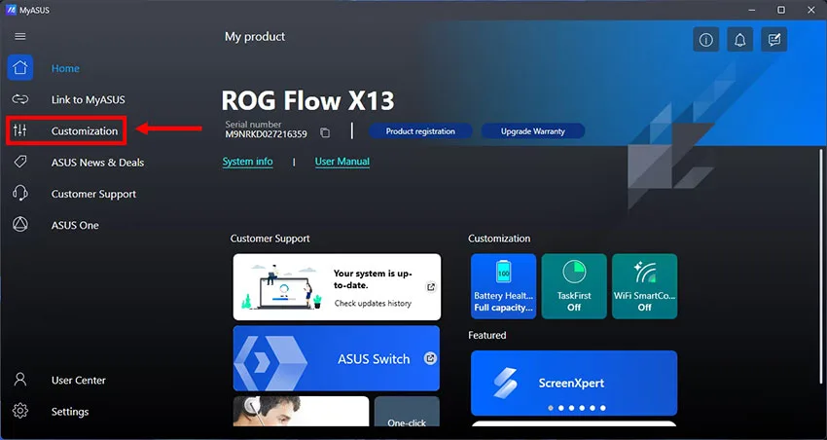Open the feedback icon at top right
Image resolution: width=827 pixels, height=440 pixels.
(x=774, y=40)
